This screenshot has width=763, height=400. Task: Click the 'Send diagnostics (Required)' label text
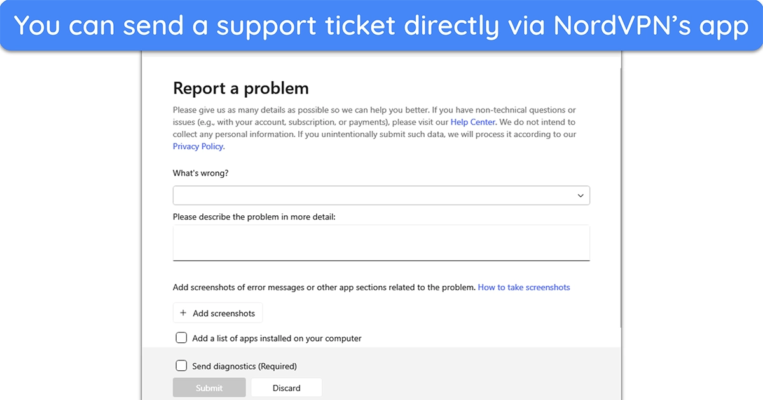244,366
